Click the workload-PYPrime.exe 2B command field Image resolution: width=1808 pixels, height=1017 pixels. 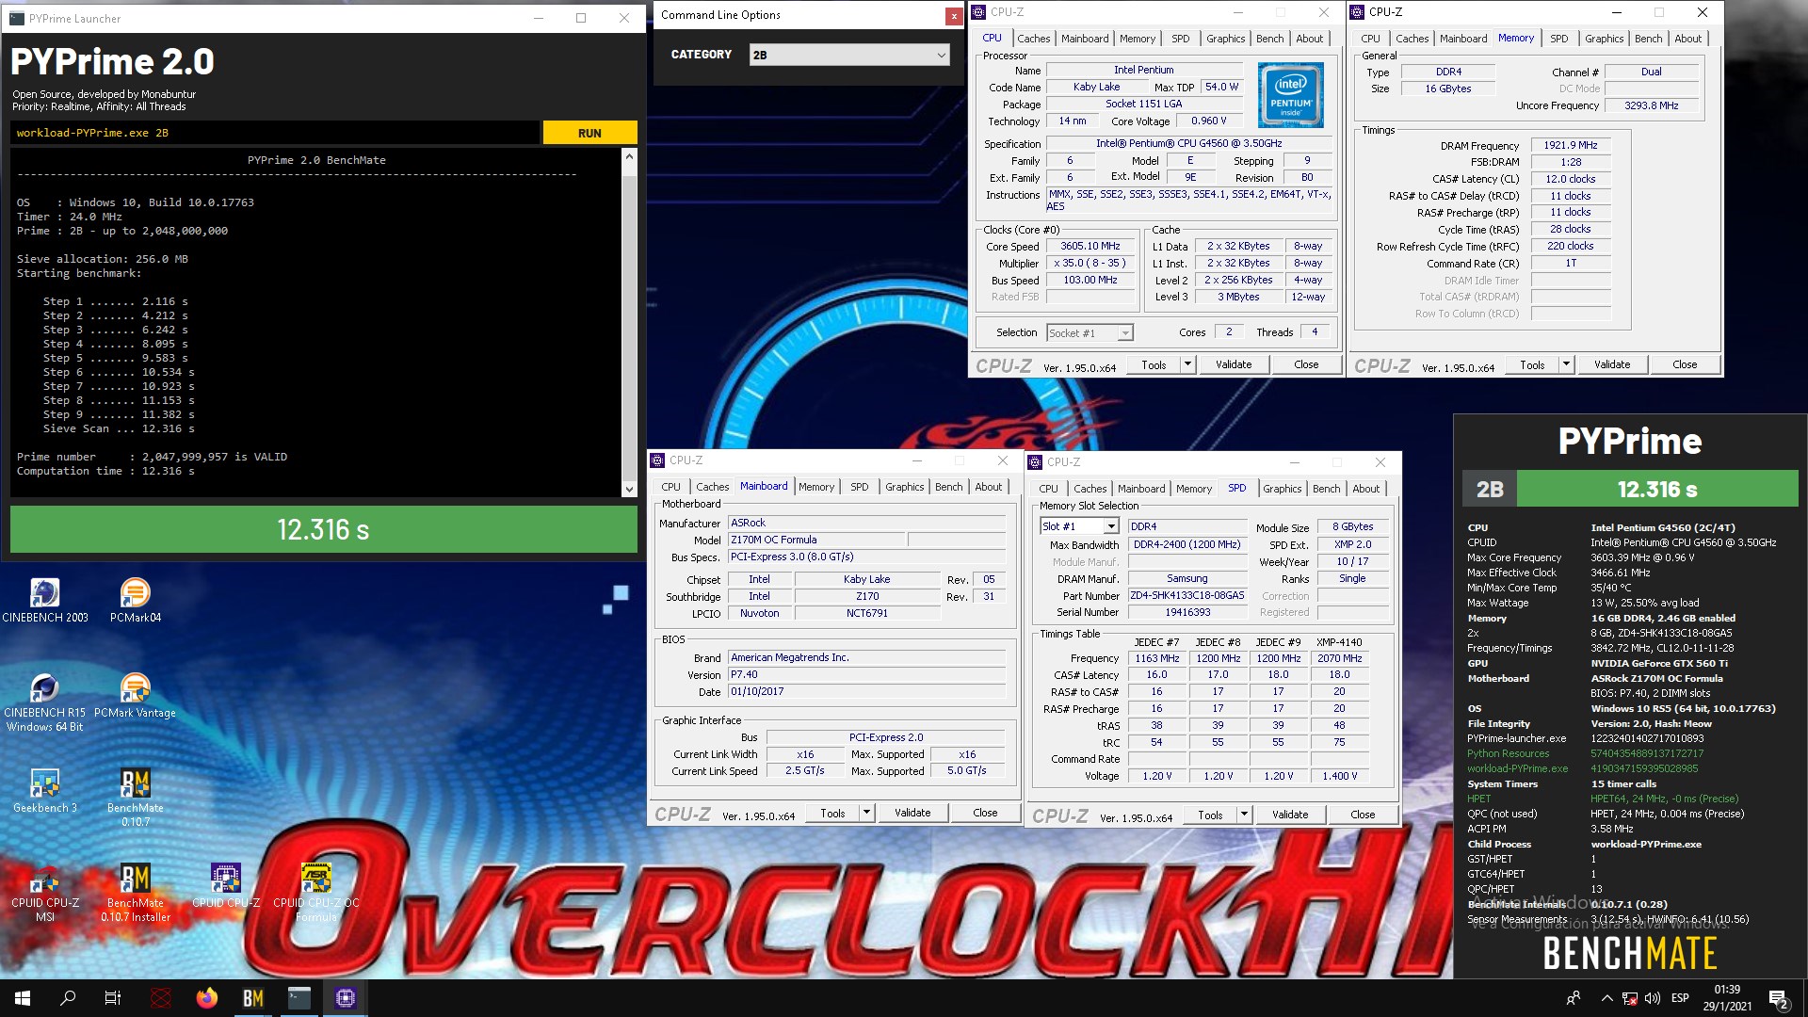275,133
